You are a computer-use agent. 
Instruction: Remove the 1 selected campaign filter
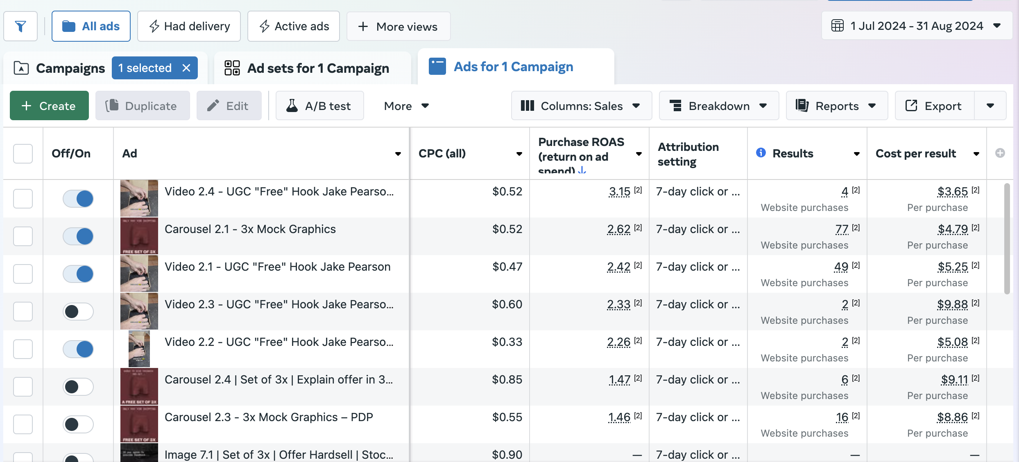(x=186, y=68)
